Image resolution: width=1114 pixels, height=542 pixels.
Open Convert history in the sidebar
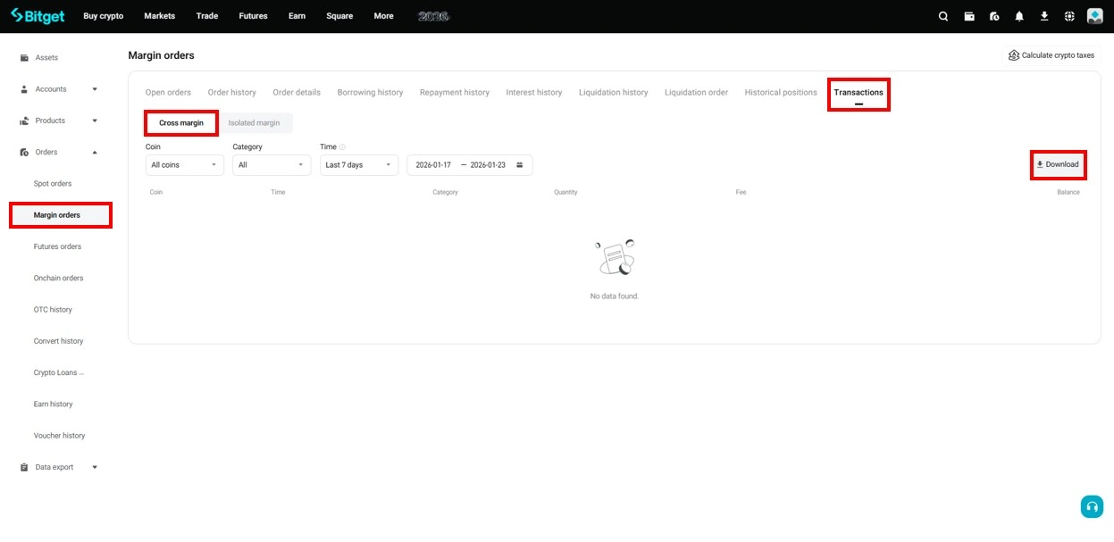click(x=58, y=341)
